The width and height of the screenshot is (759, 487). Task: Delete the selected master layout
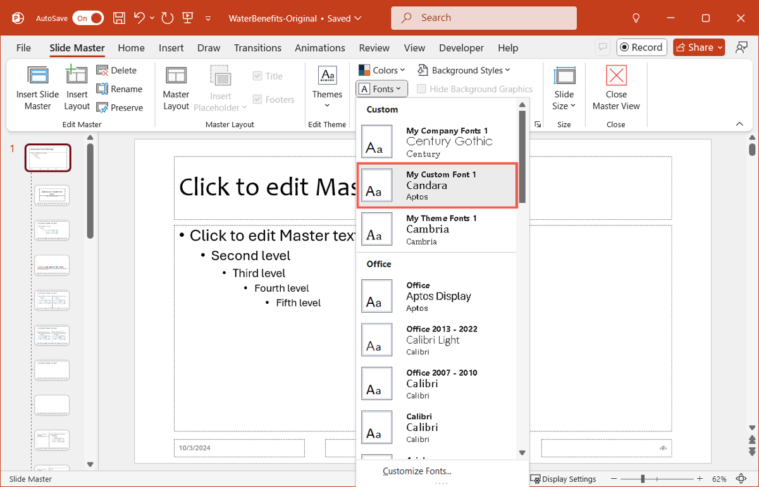tap(116, 70)
